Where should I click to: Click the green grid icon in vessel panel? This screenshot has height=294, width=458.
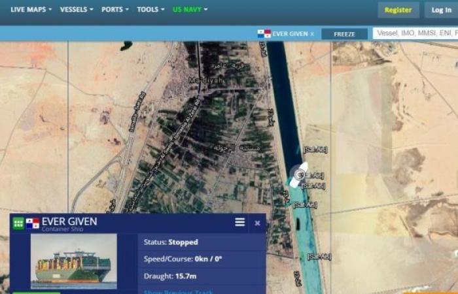pos(18,223)
